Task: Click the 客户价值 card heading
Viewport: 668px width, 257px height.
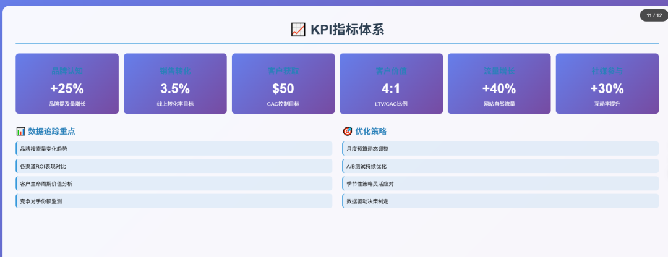Action: (x=391, y=71)
